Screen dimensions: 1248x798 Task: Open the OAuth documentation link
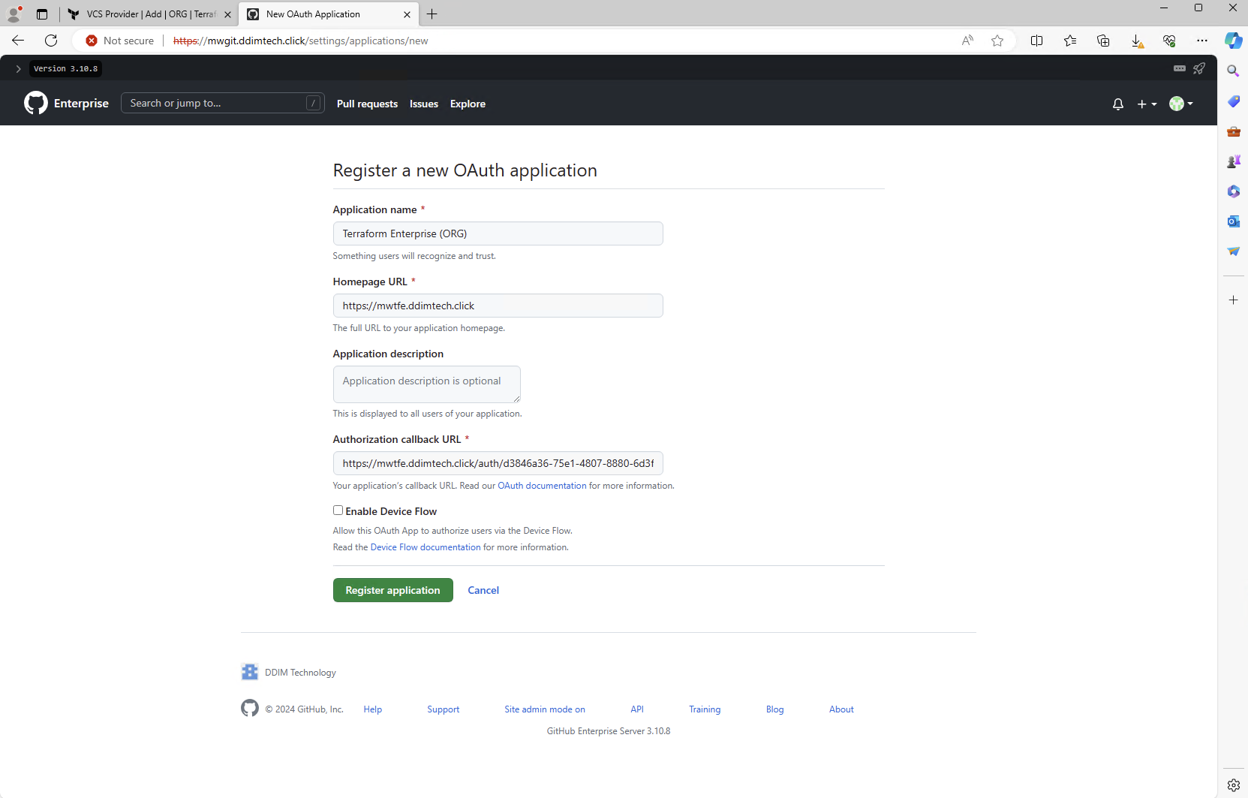coord(542,486)
